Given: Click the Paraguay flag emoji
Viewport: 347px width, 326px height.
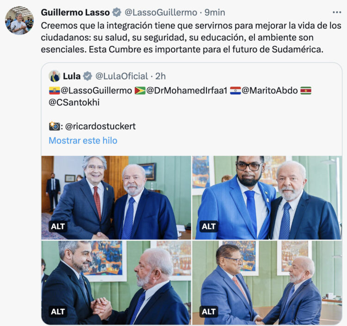Looking at the screenshot, I should coord(235,91).
